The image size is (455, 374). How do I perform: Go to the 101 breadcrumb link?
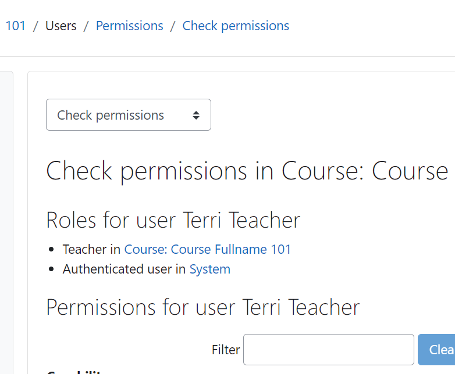click(16, 26)
